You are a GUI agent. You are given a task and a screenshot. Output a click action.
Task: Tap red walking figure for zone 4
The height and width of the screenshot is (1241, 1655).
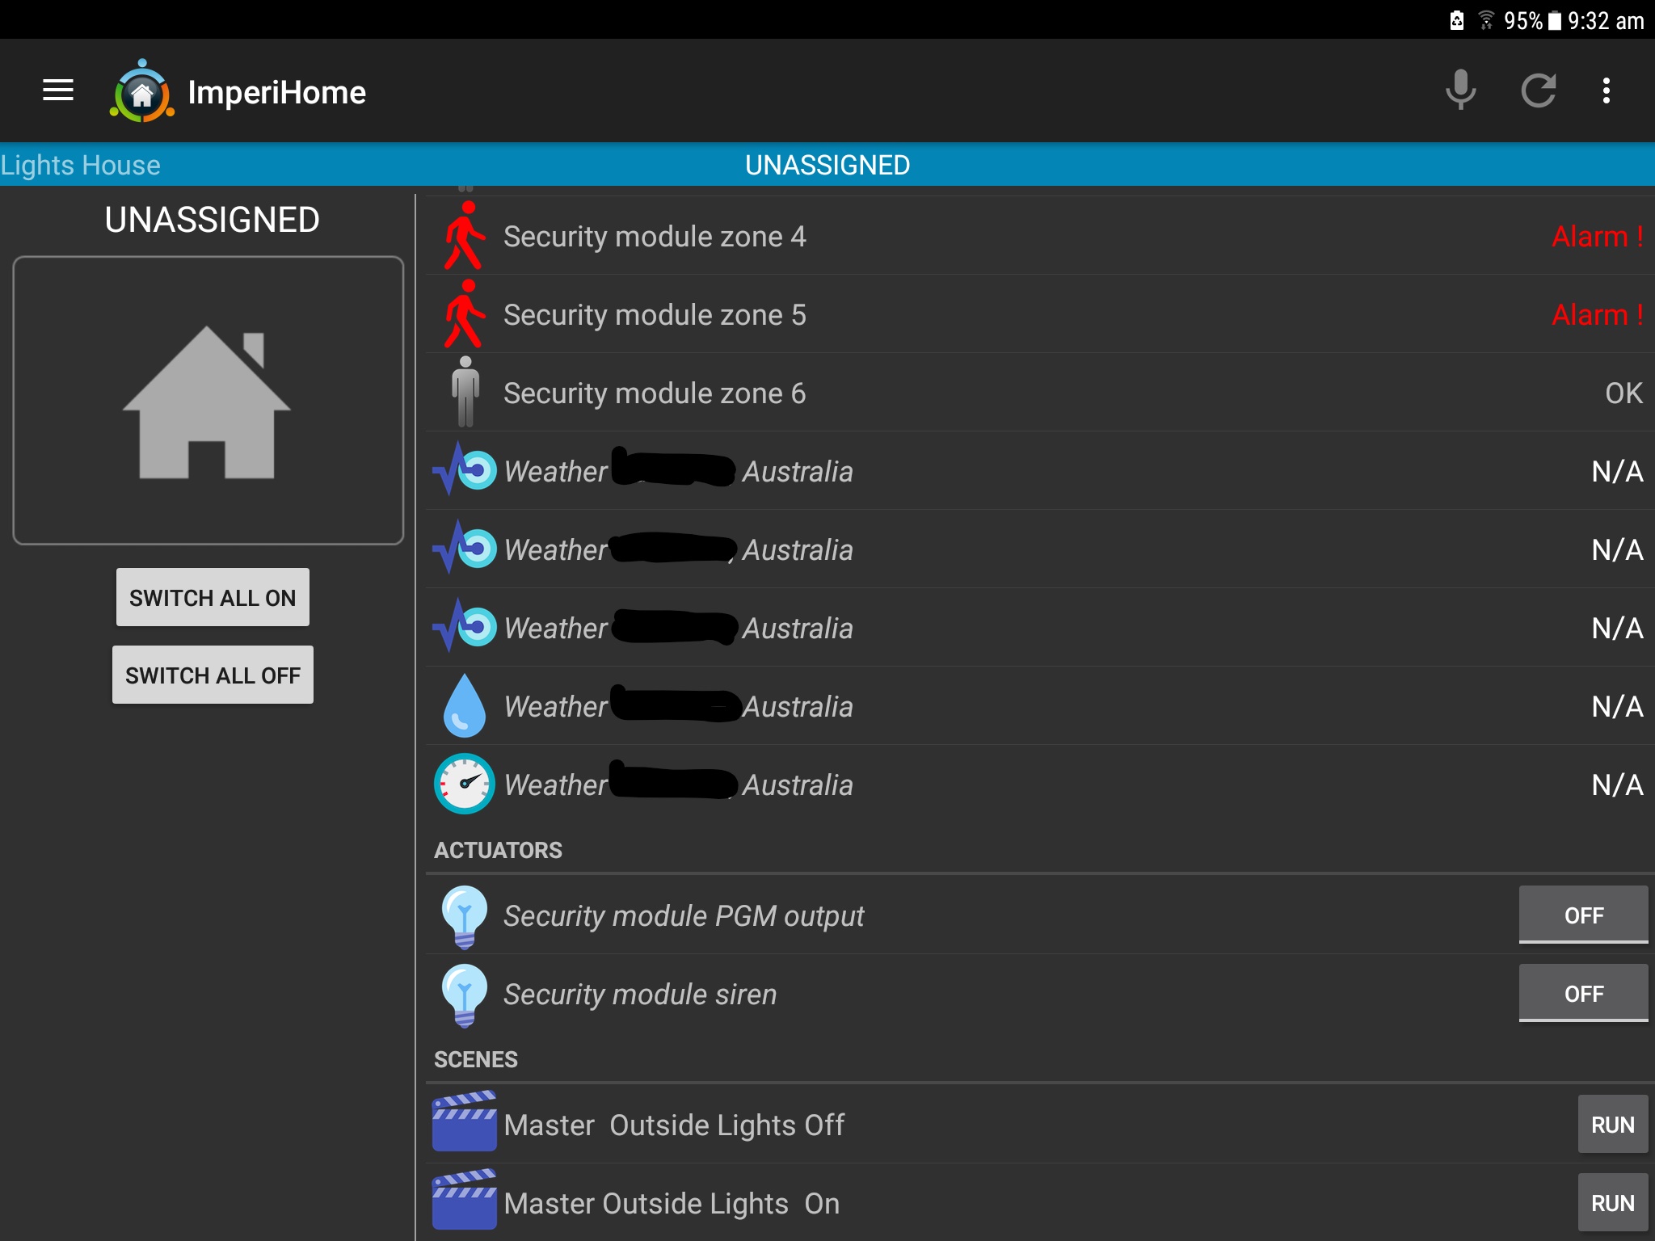465,236
